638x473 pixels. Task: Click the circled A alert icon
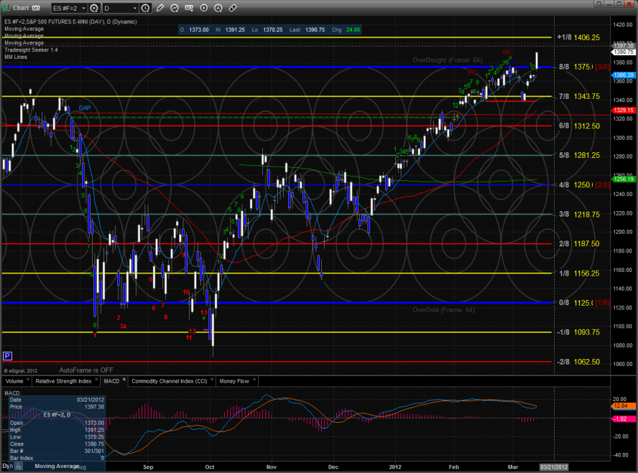point(217,8)
